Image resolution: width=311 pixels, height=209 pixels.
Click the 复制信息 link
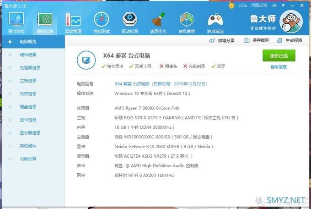[x=279, y=67]
